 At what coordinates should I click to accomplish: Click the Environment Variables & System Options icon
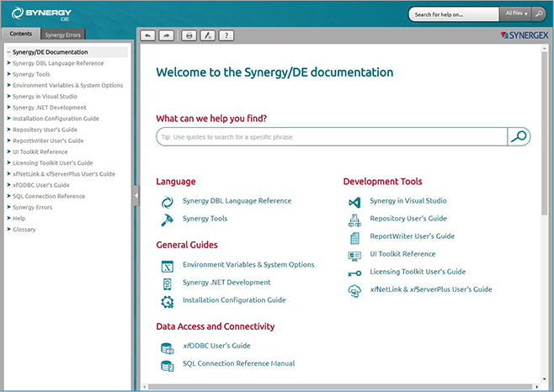(x=167, y=266)
